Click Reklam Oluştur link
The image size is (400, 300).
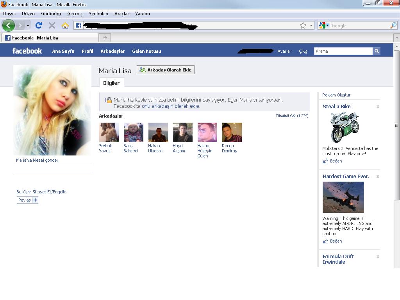[x=336, y=95]
